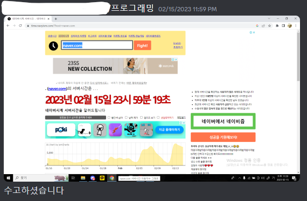
Task: Click the Google icon in address bar
Action: [257, 26]
